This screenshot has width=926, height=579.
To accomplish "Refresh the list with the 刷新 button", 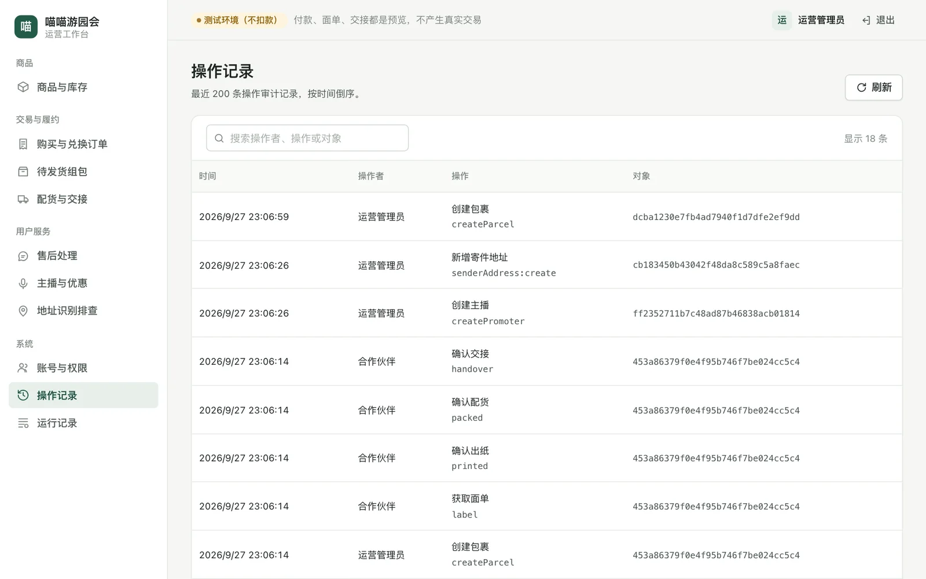I will (873, 87).
